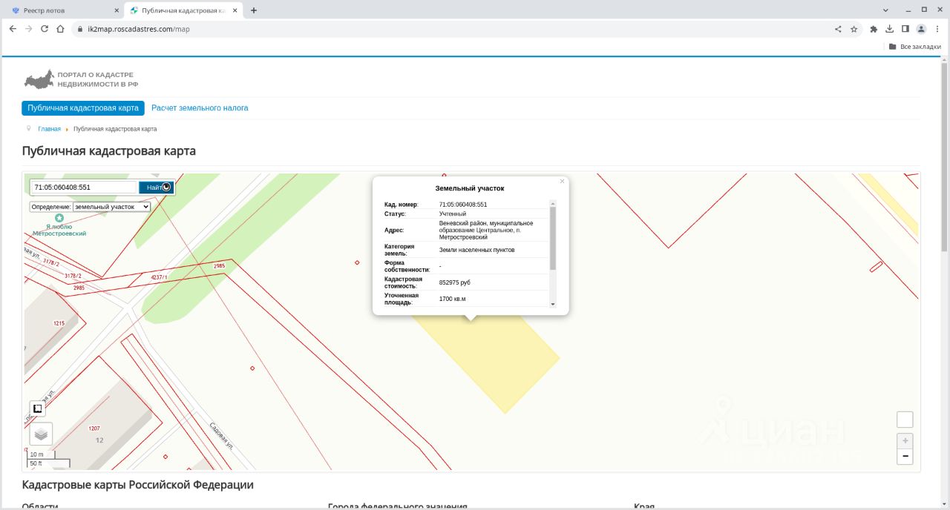
Task: Click the browser reload icon
Action: pos(45,29)
